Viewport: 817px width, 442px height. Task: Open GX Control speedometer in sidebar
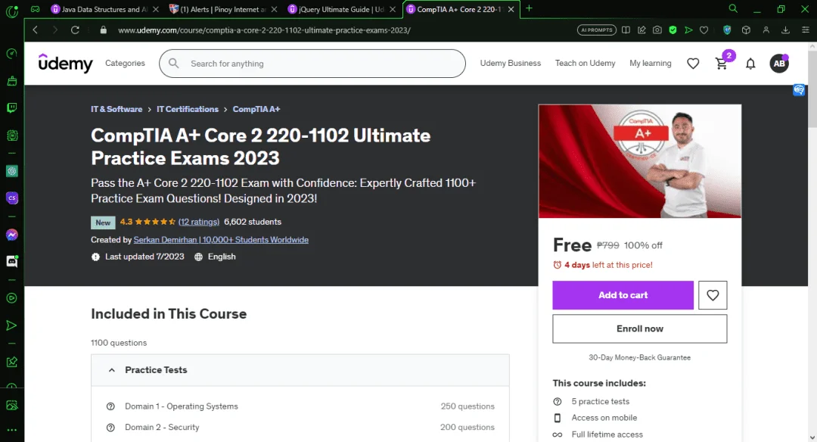pos(11,54)
